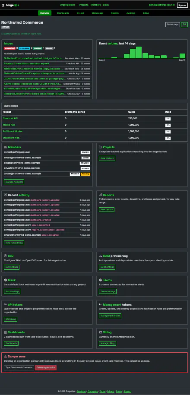Open Slack settings
Image resolution: width=190 pixels, height=395 pixels.
(x=12, y=291)
